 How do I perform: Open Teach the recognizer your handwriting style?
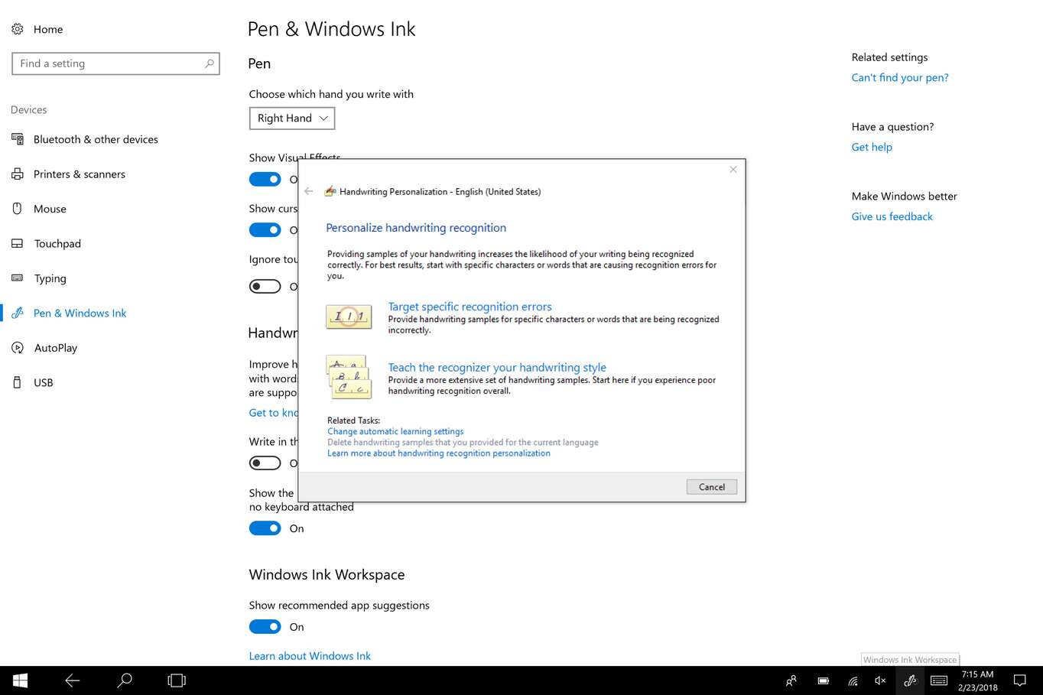(x=497, y=367)
